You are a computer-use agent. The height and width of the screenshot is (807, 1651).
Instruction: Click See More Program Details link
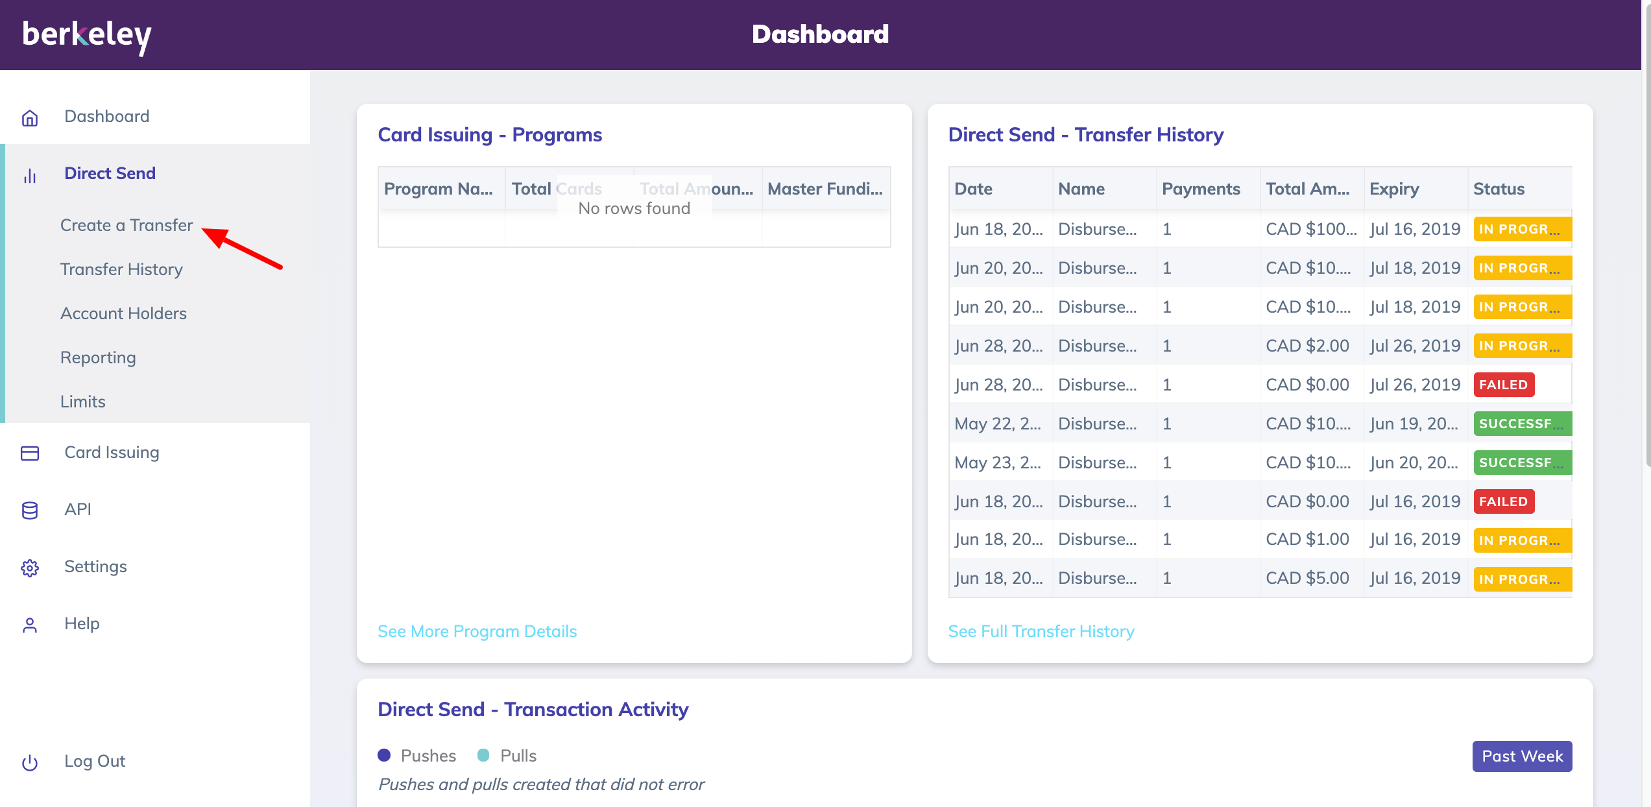point(477,631)
